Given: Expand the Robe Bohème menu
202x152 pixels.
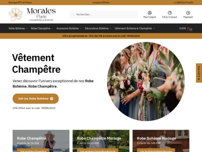Looking at the screenshot, I should (x=18, y=28).
